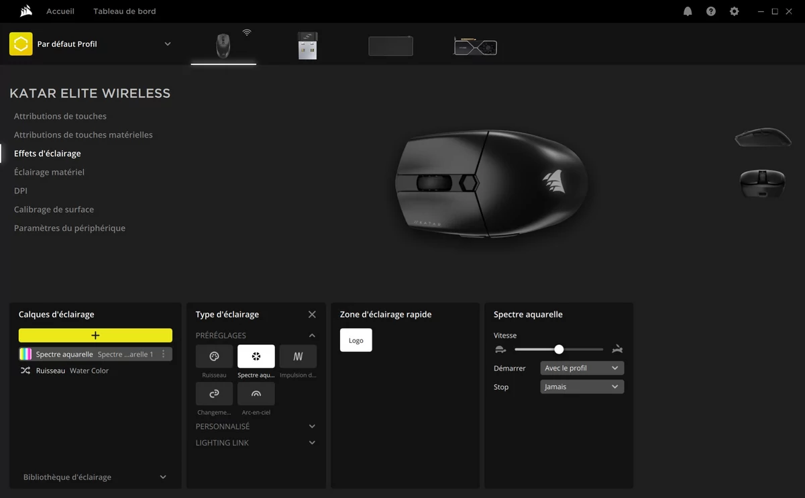Screen dimensions: 805x498
Task: Open the help question mark icon
Action: (x=711, y=11)
